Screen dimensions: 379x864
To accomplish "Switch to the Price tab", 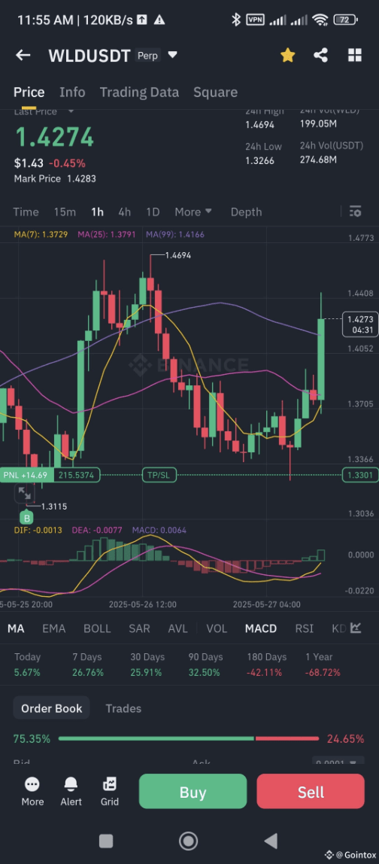I will point(29,92).
